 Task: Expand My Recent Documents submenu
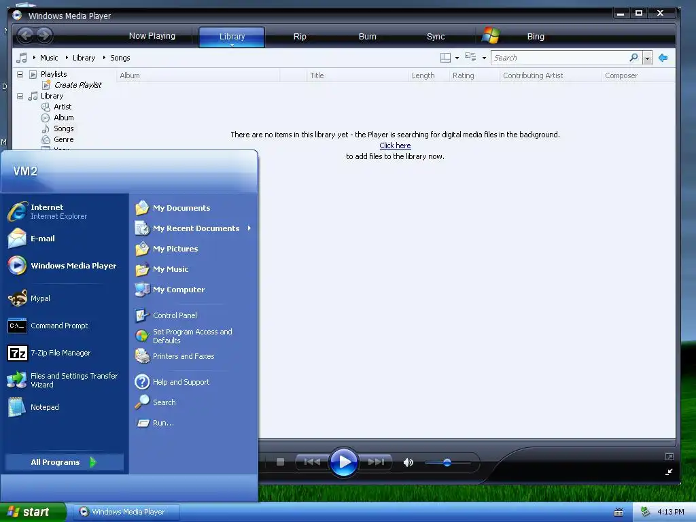193,228
